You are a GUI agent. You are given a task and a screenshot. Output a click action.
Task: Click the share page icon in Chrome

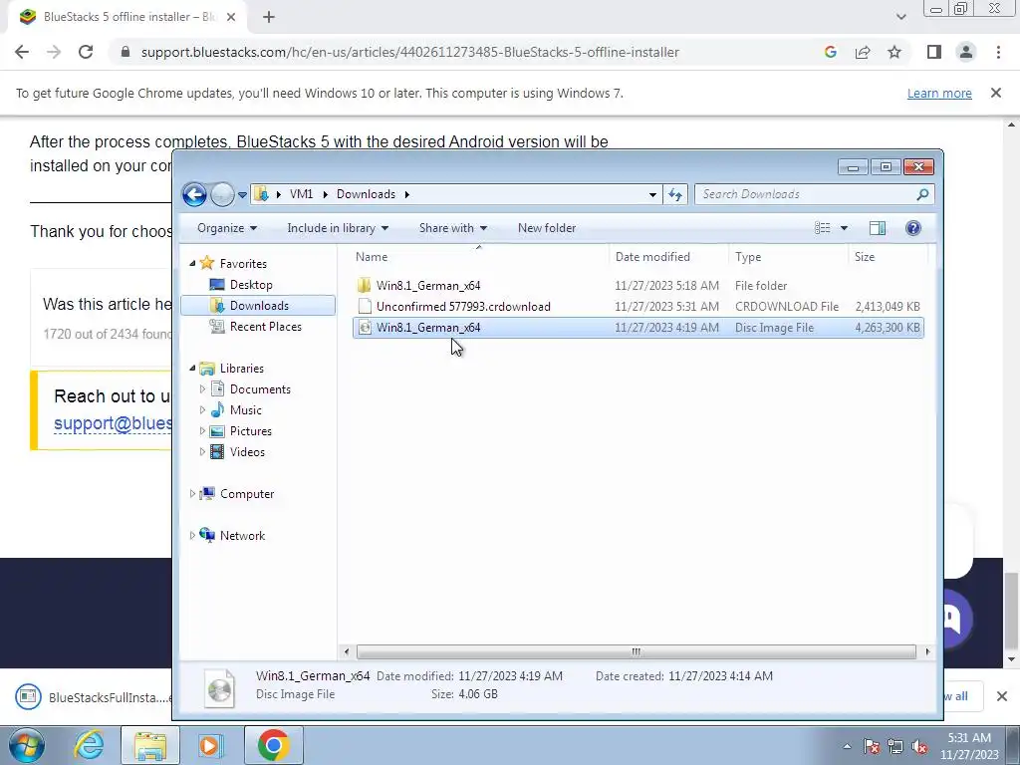tap(863, 52)
